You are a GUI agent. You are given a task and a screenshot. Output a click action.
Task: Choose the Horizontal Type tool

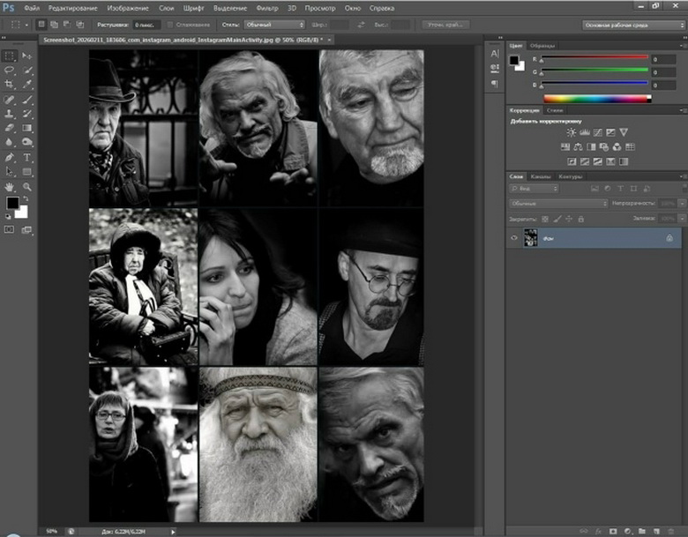click(x=26, y=157)
